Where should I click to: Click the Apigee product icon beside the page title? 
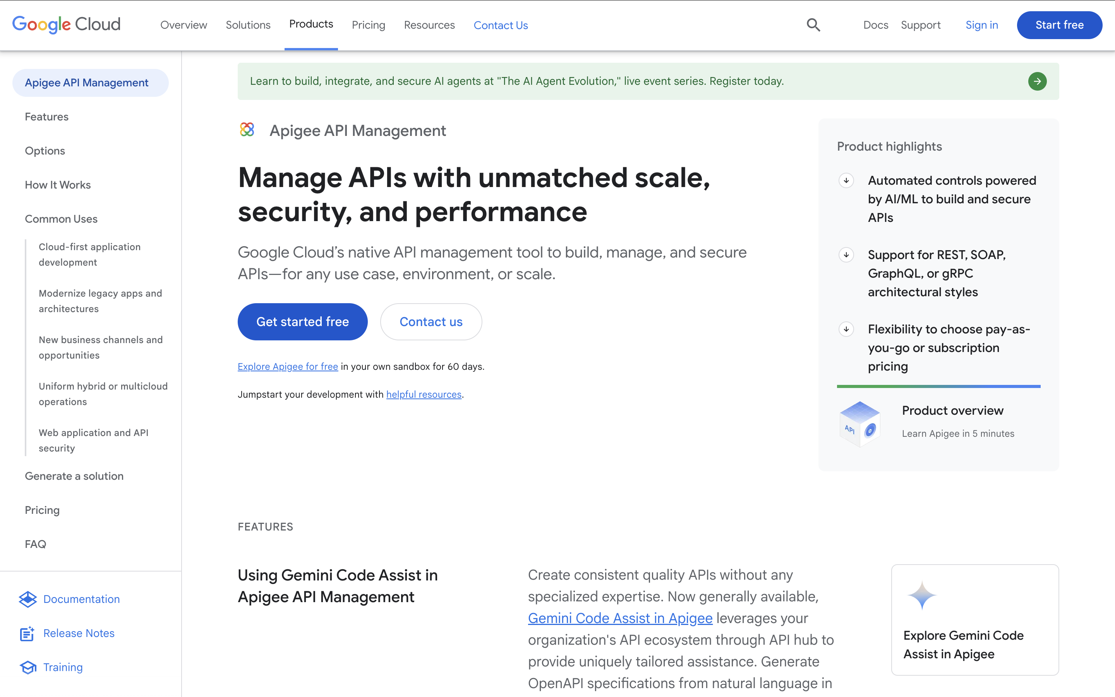[247, 130]
